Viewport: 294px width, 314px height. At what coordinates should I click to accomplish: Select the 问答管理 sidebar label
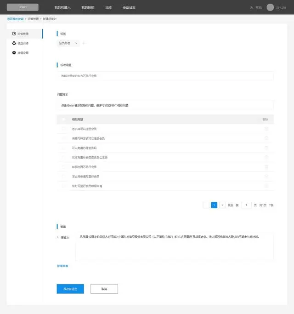pyautogui.click(x=23, y=34)
